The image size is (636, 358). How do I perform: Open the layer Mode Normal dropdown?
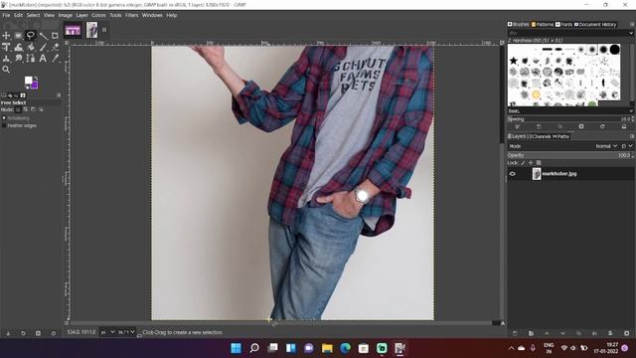tap(606, 146)
